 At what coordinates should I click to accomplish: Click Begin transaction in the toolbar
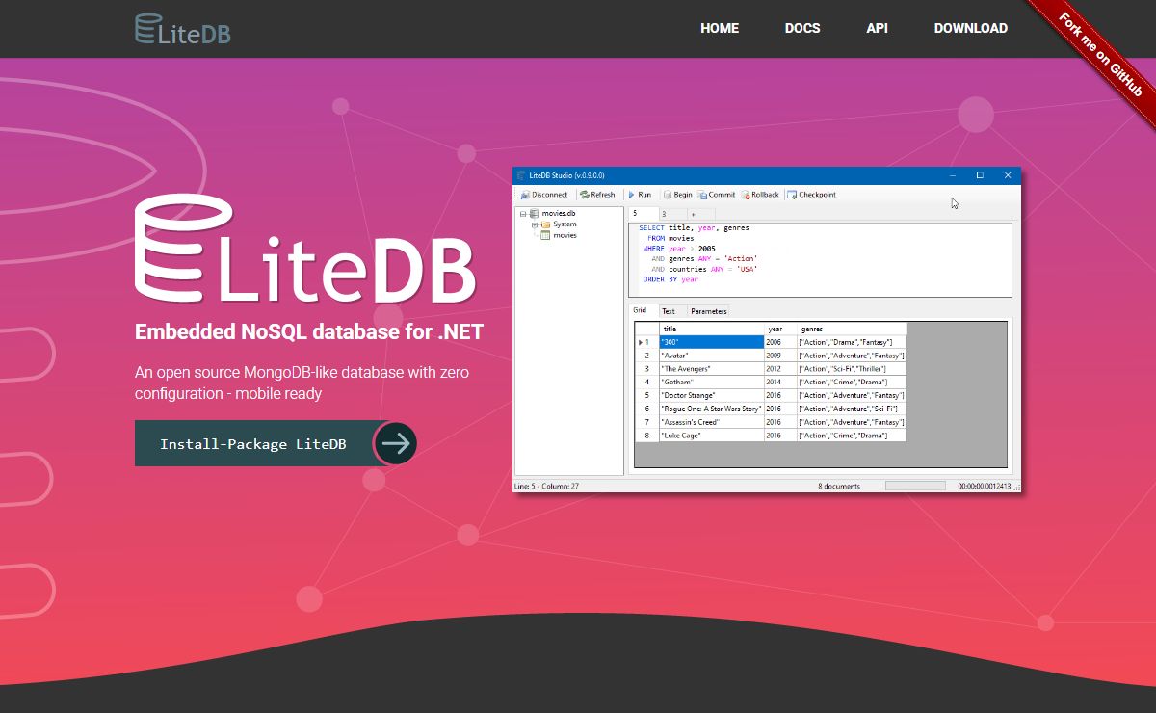coord(677,195)
